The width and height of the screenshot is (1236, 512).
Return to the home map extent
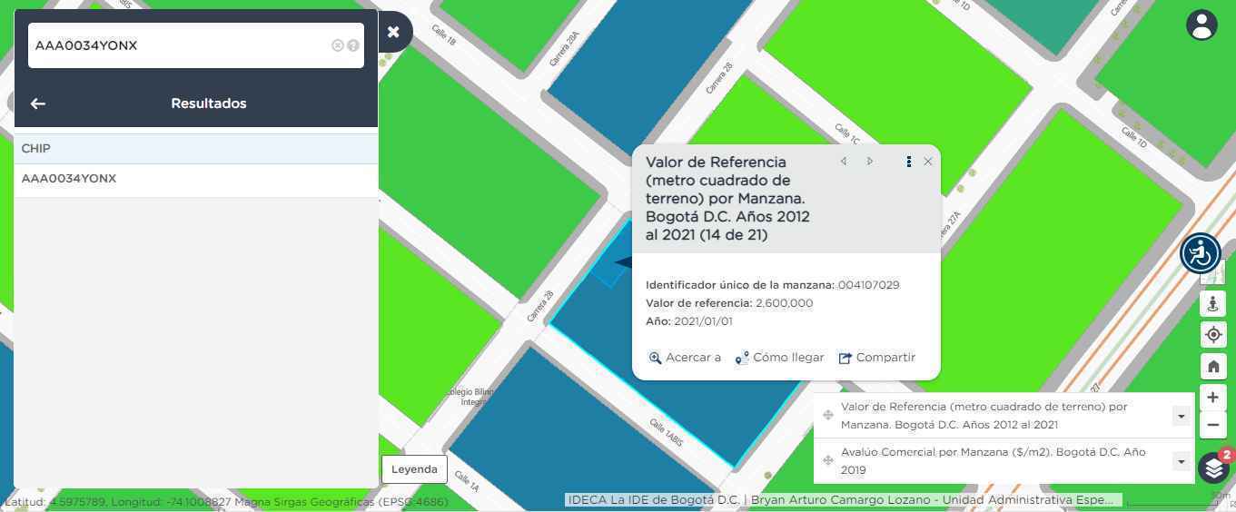[1213, 367]
